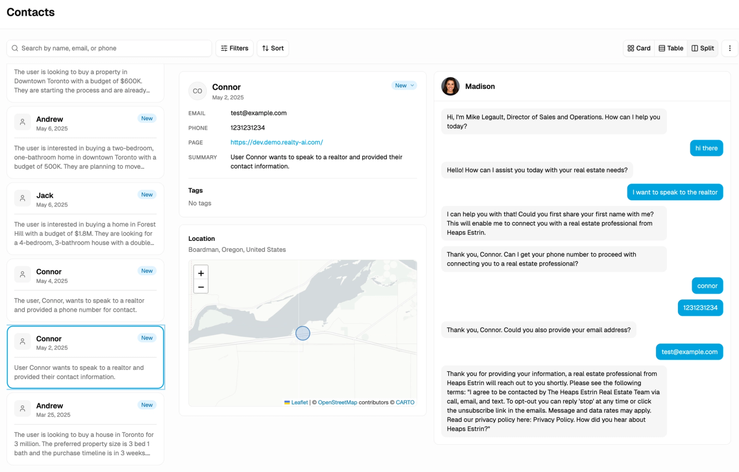Switch to Card view

tap(639, 48)
